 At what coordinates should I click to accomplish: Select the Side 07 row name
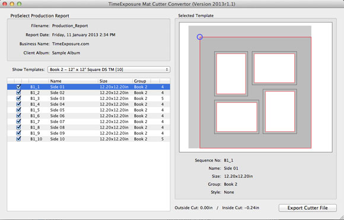click(x=58, y=122)
